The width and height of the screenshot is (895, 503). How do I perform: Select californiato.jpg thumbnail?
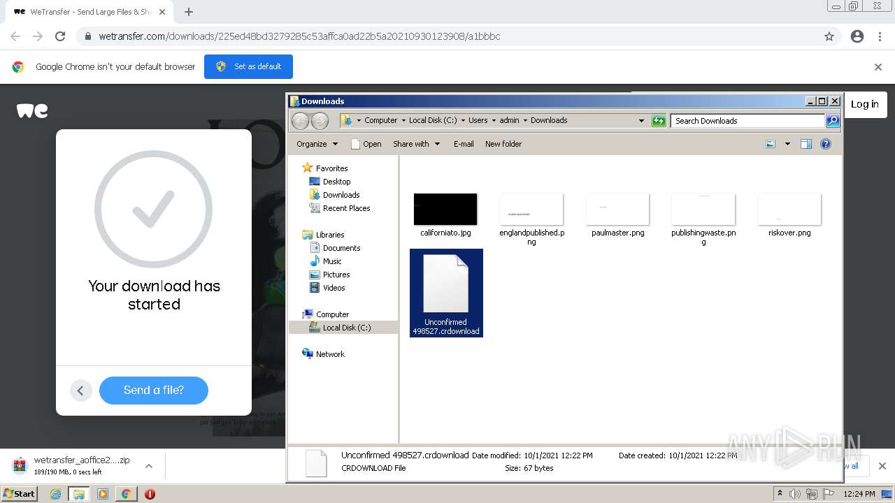(x=445, y=210)
